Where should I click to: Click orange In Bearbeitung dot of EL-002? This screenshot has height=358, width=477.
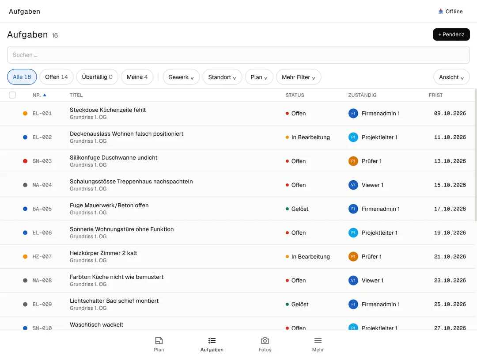[x=287, y=137]
